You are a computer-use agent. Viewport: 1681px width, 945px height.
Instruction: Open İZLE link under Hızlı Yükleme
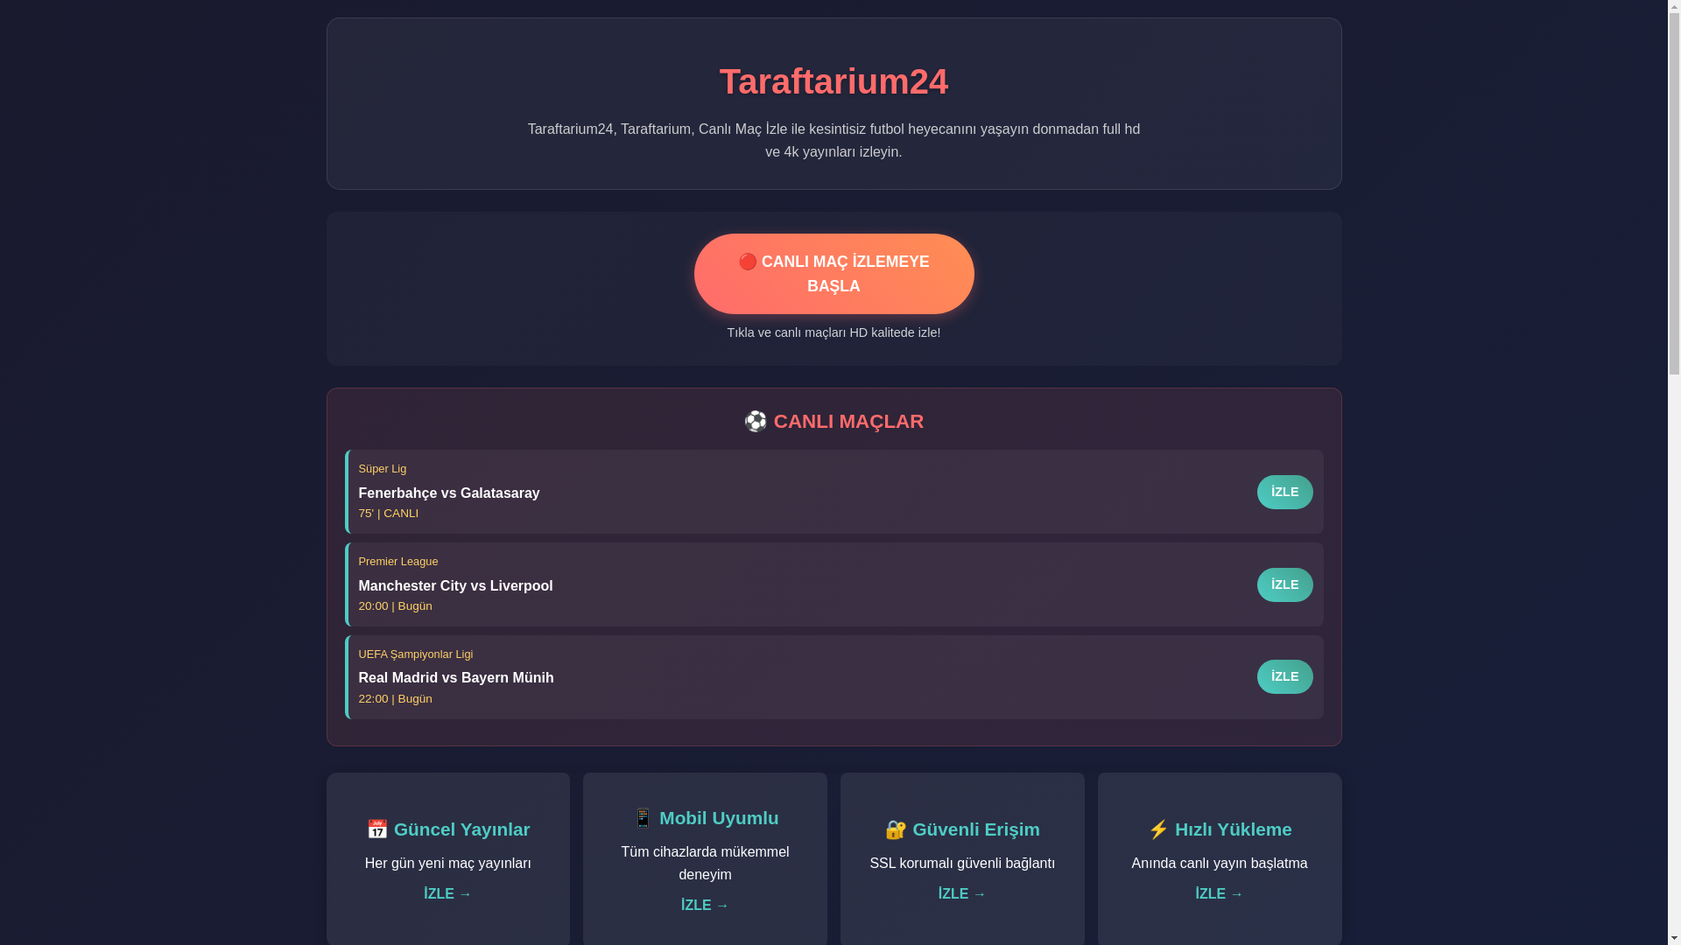tap(1220, 893)
